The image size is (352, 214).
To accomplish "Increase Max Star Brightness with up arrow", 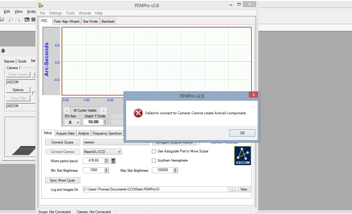I will 175,169.
